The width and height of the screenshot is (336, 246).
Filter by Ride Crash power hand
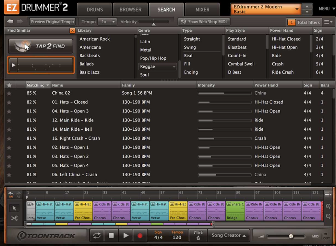point(283,72)
